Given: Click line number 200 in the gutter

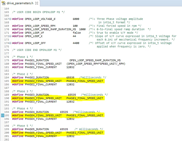Looking at the screenshot, I should pos(7,133).
